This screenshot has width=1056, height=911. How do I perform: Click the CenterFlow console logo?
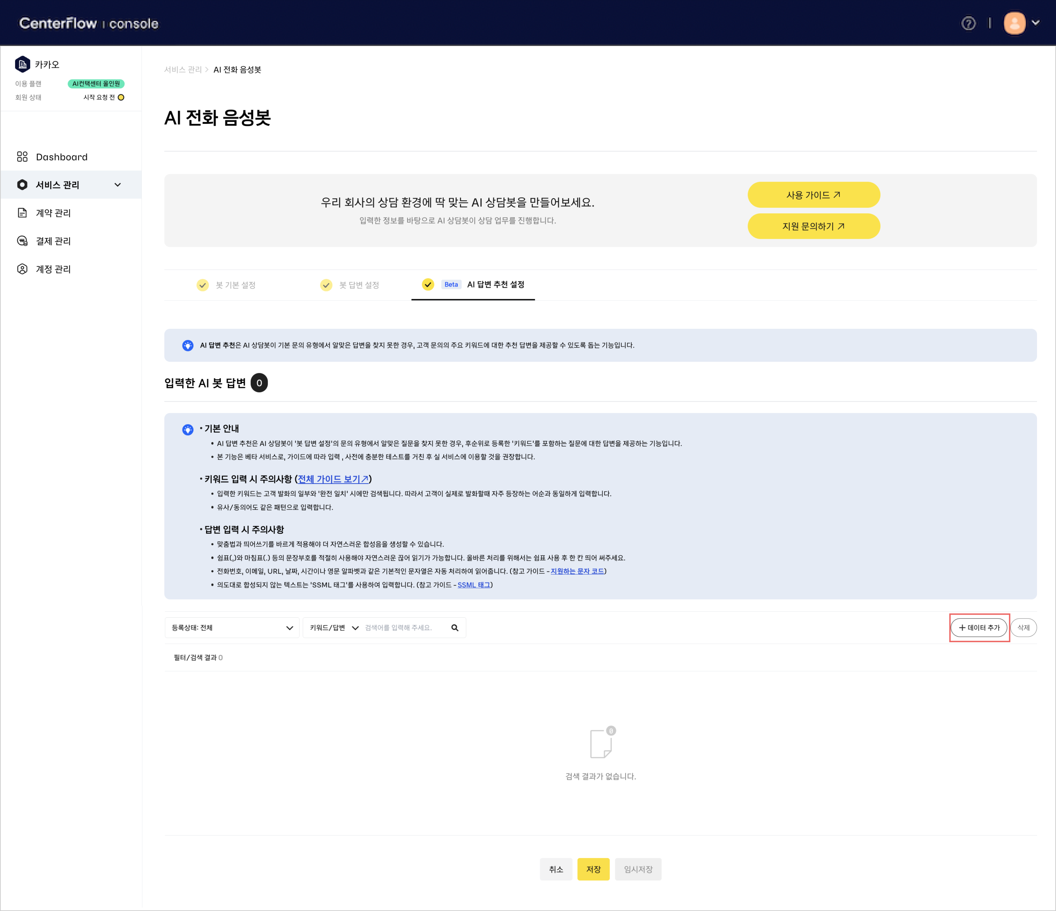[x=89, y=23]
